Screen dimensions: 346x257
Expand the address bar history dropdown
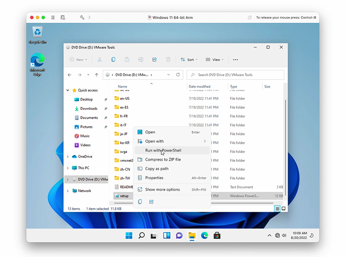coord(168,75)
